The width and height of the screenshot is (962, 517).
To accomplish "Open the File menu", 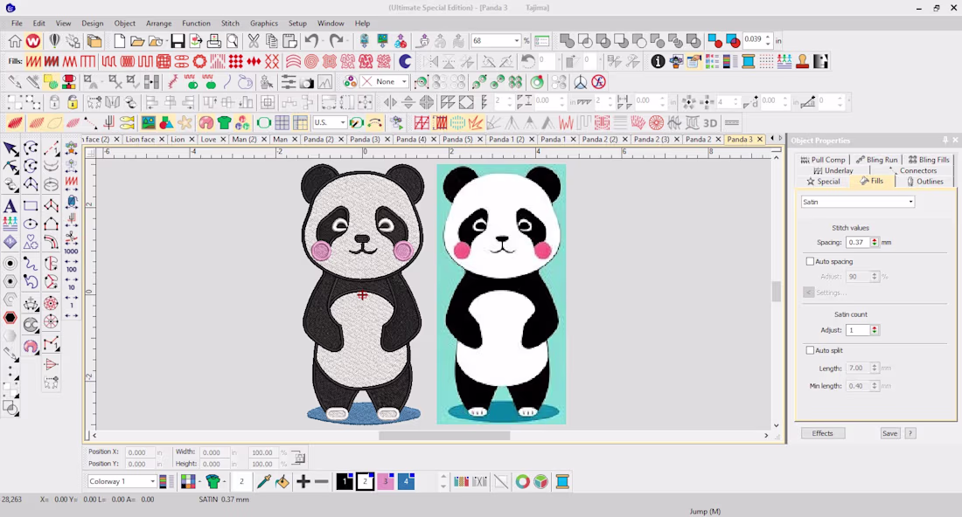I will (17, 24).
